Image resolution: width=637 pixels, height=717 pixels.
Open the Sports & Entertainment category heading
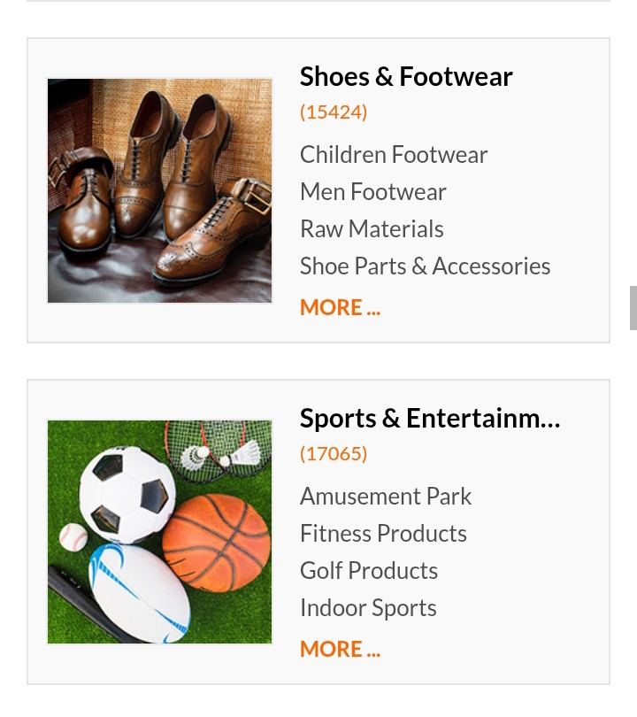430,419
